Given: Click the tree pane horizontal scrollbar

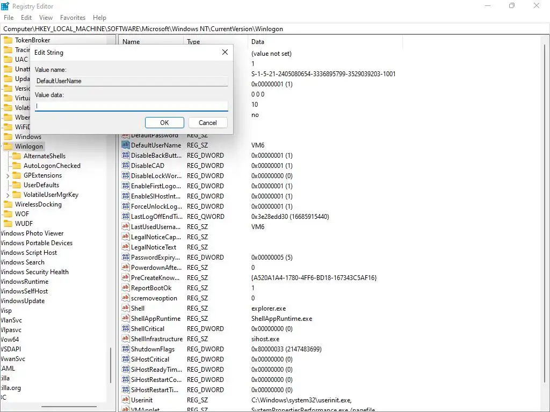Looking at the screenshot, I should 69,407.
